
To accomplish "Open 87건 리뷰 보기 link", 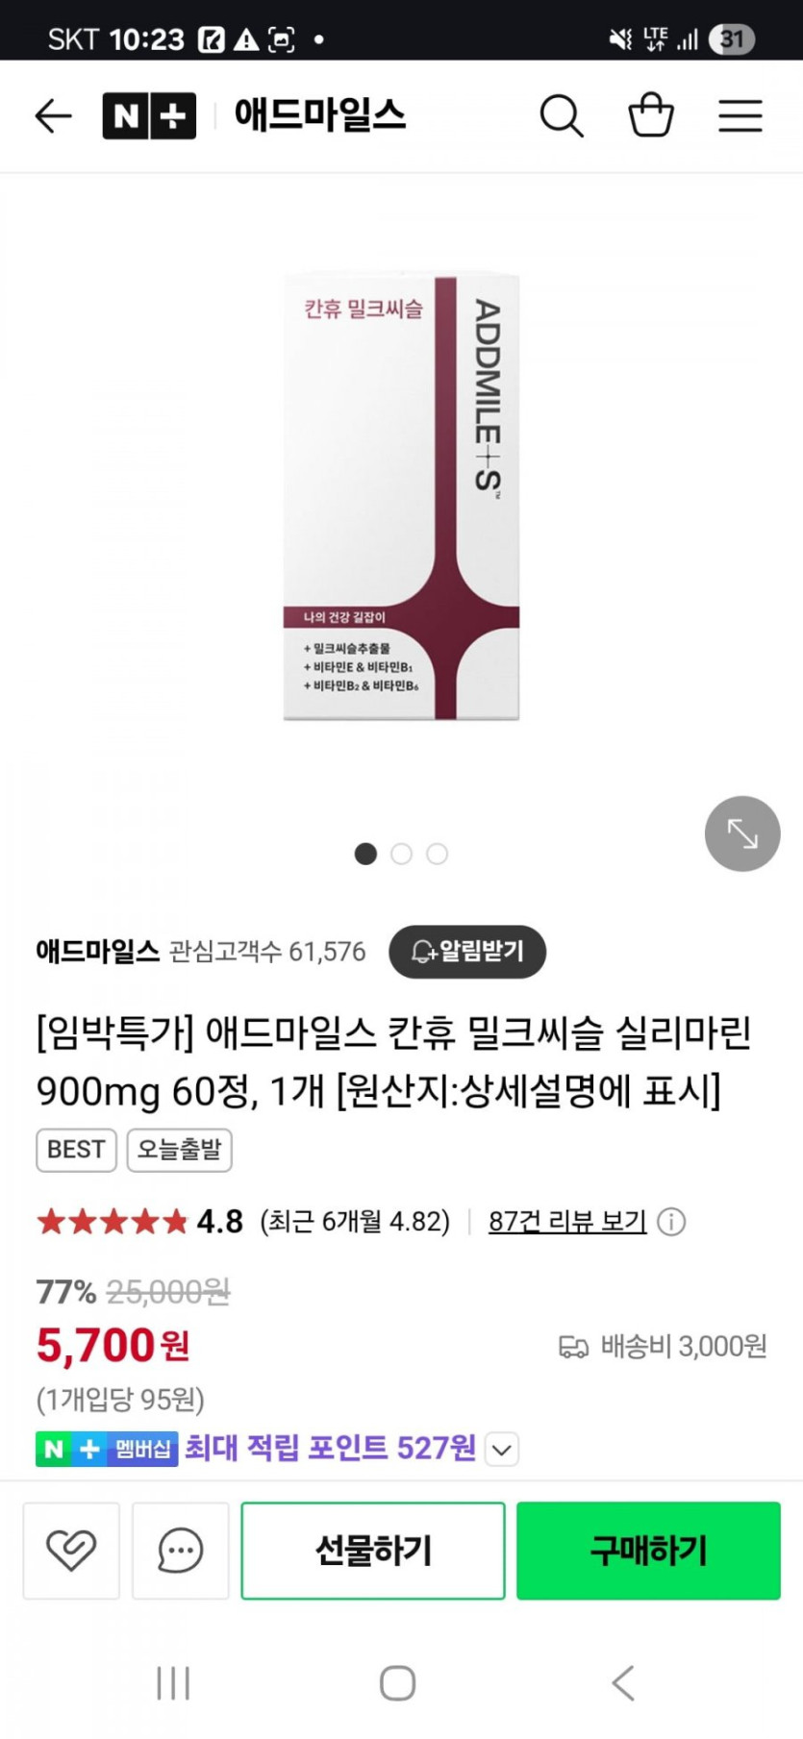I will point(567,1222).
